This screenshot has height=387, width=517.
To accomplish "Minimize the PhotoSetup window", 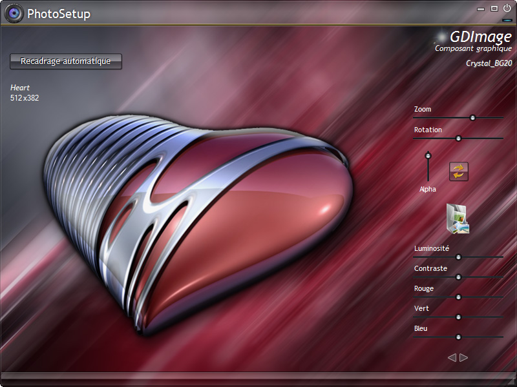I will click(481, 9).
